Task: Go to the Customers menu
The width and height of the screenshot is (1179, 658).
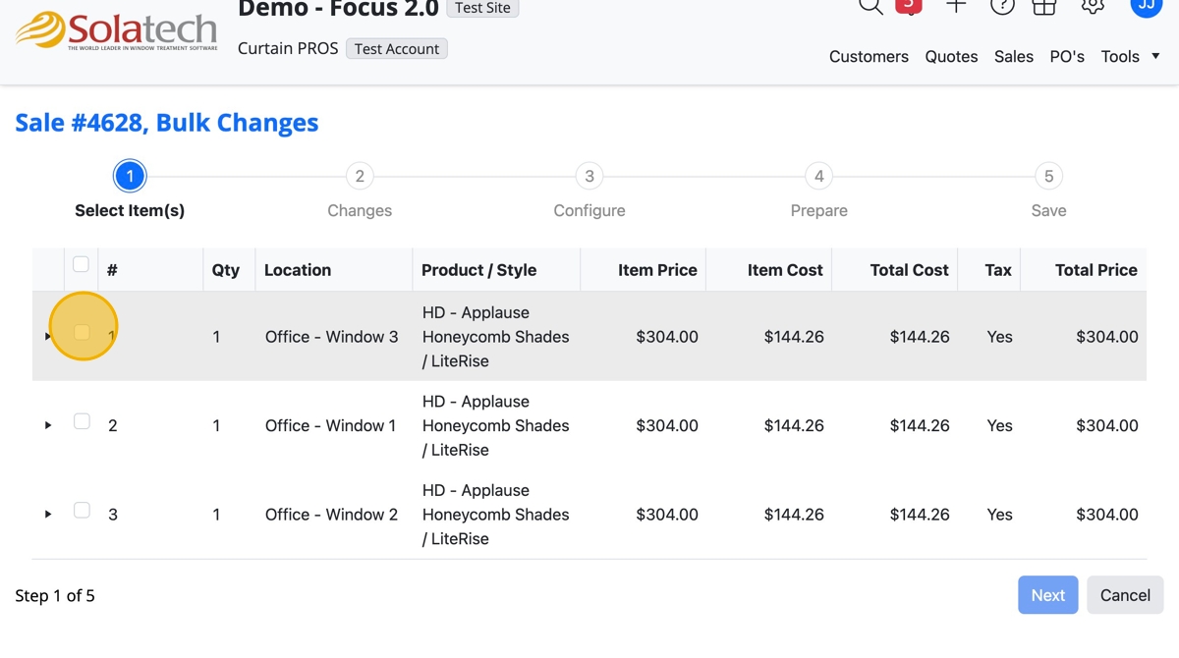Action: tap(869, 57)
